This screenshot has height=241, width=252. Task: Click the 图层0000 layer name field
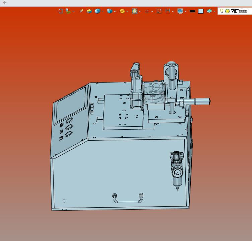click(239, 11)
